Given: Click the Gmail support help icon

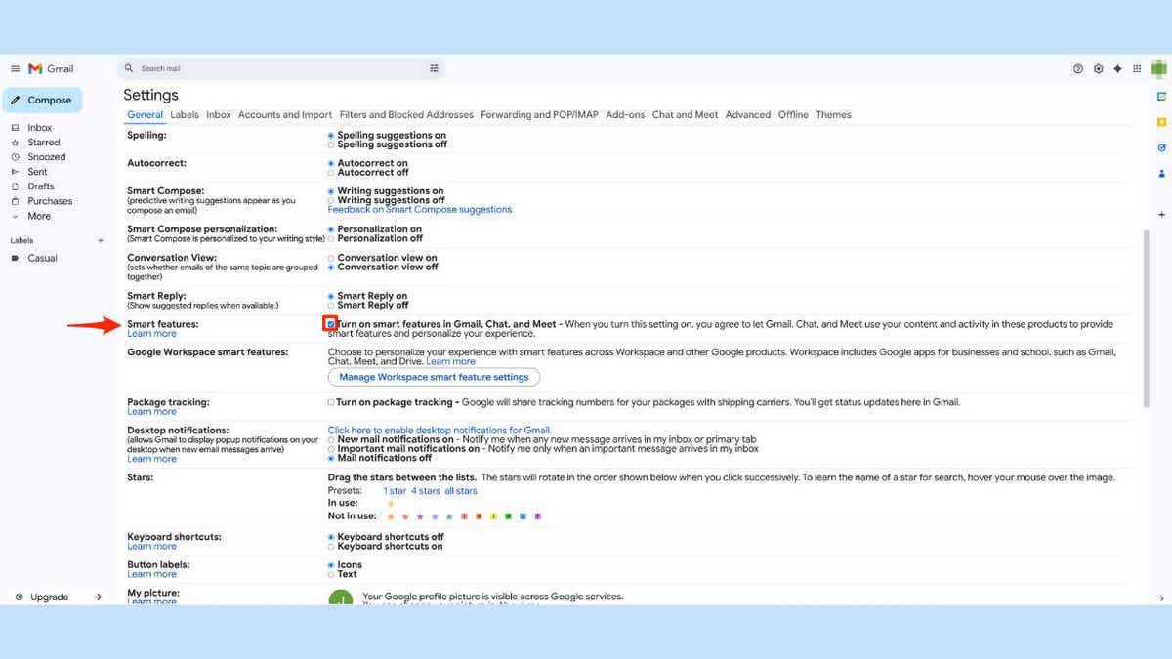Looking at the screenshot, I should click(1078, 68).
